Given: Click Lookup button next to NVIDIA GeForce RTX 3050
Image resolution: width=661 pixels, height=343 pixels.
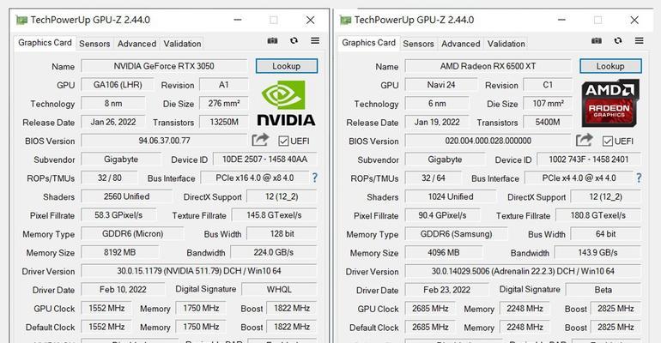Looking at the screenshot, I should point(286,66).
